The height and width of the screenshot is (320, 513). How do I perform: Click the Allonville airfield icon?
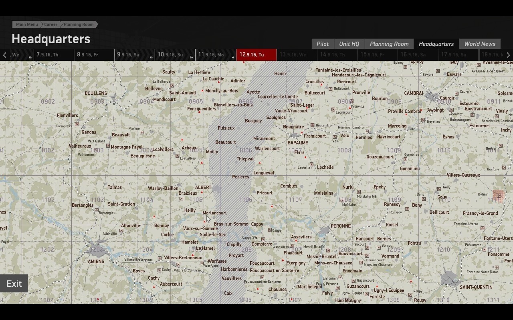point(121,231)
